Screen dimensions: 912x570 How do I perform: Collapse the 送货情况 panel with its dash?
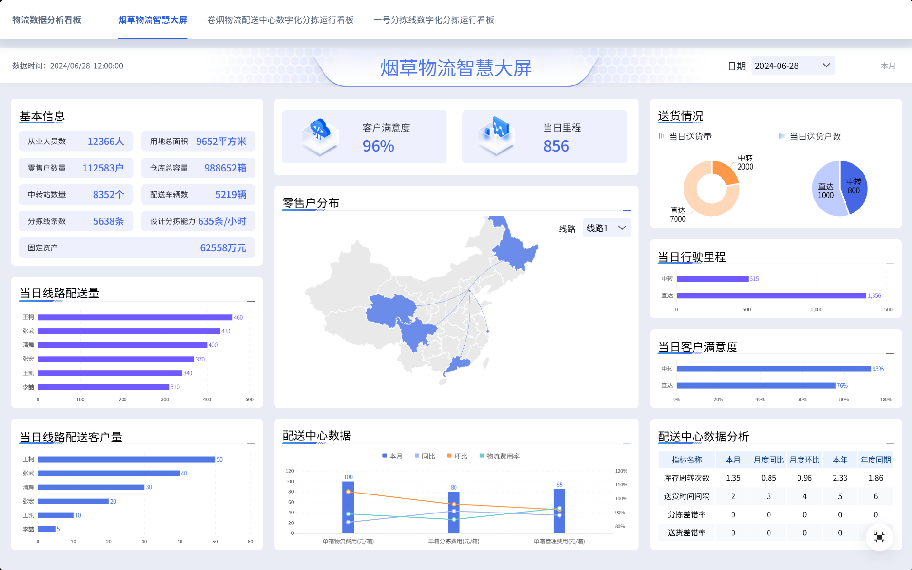point(890,123)
